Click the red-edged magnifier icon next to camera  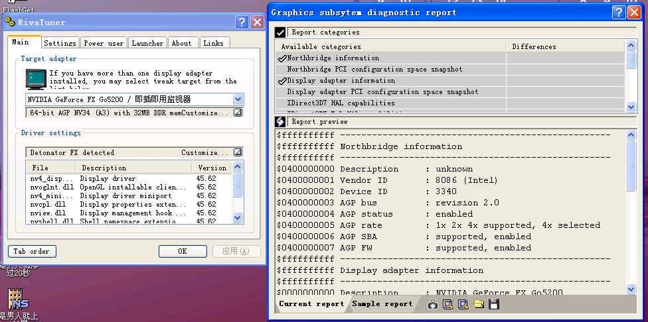pyautogui.click(x=448, y=304)
